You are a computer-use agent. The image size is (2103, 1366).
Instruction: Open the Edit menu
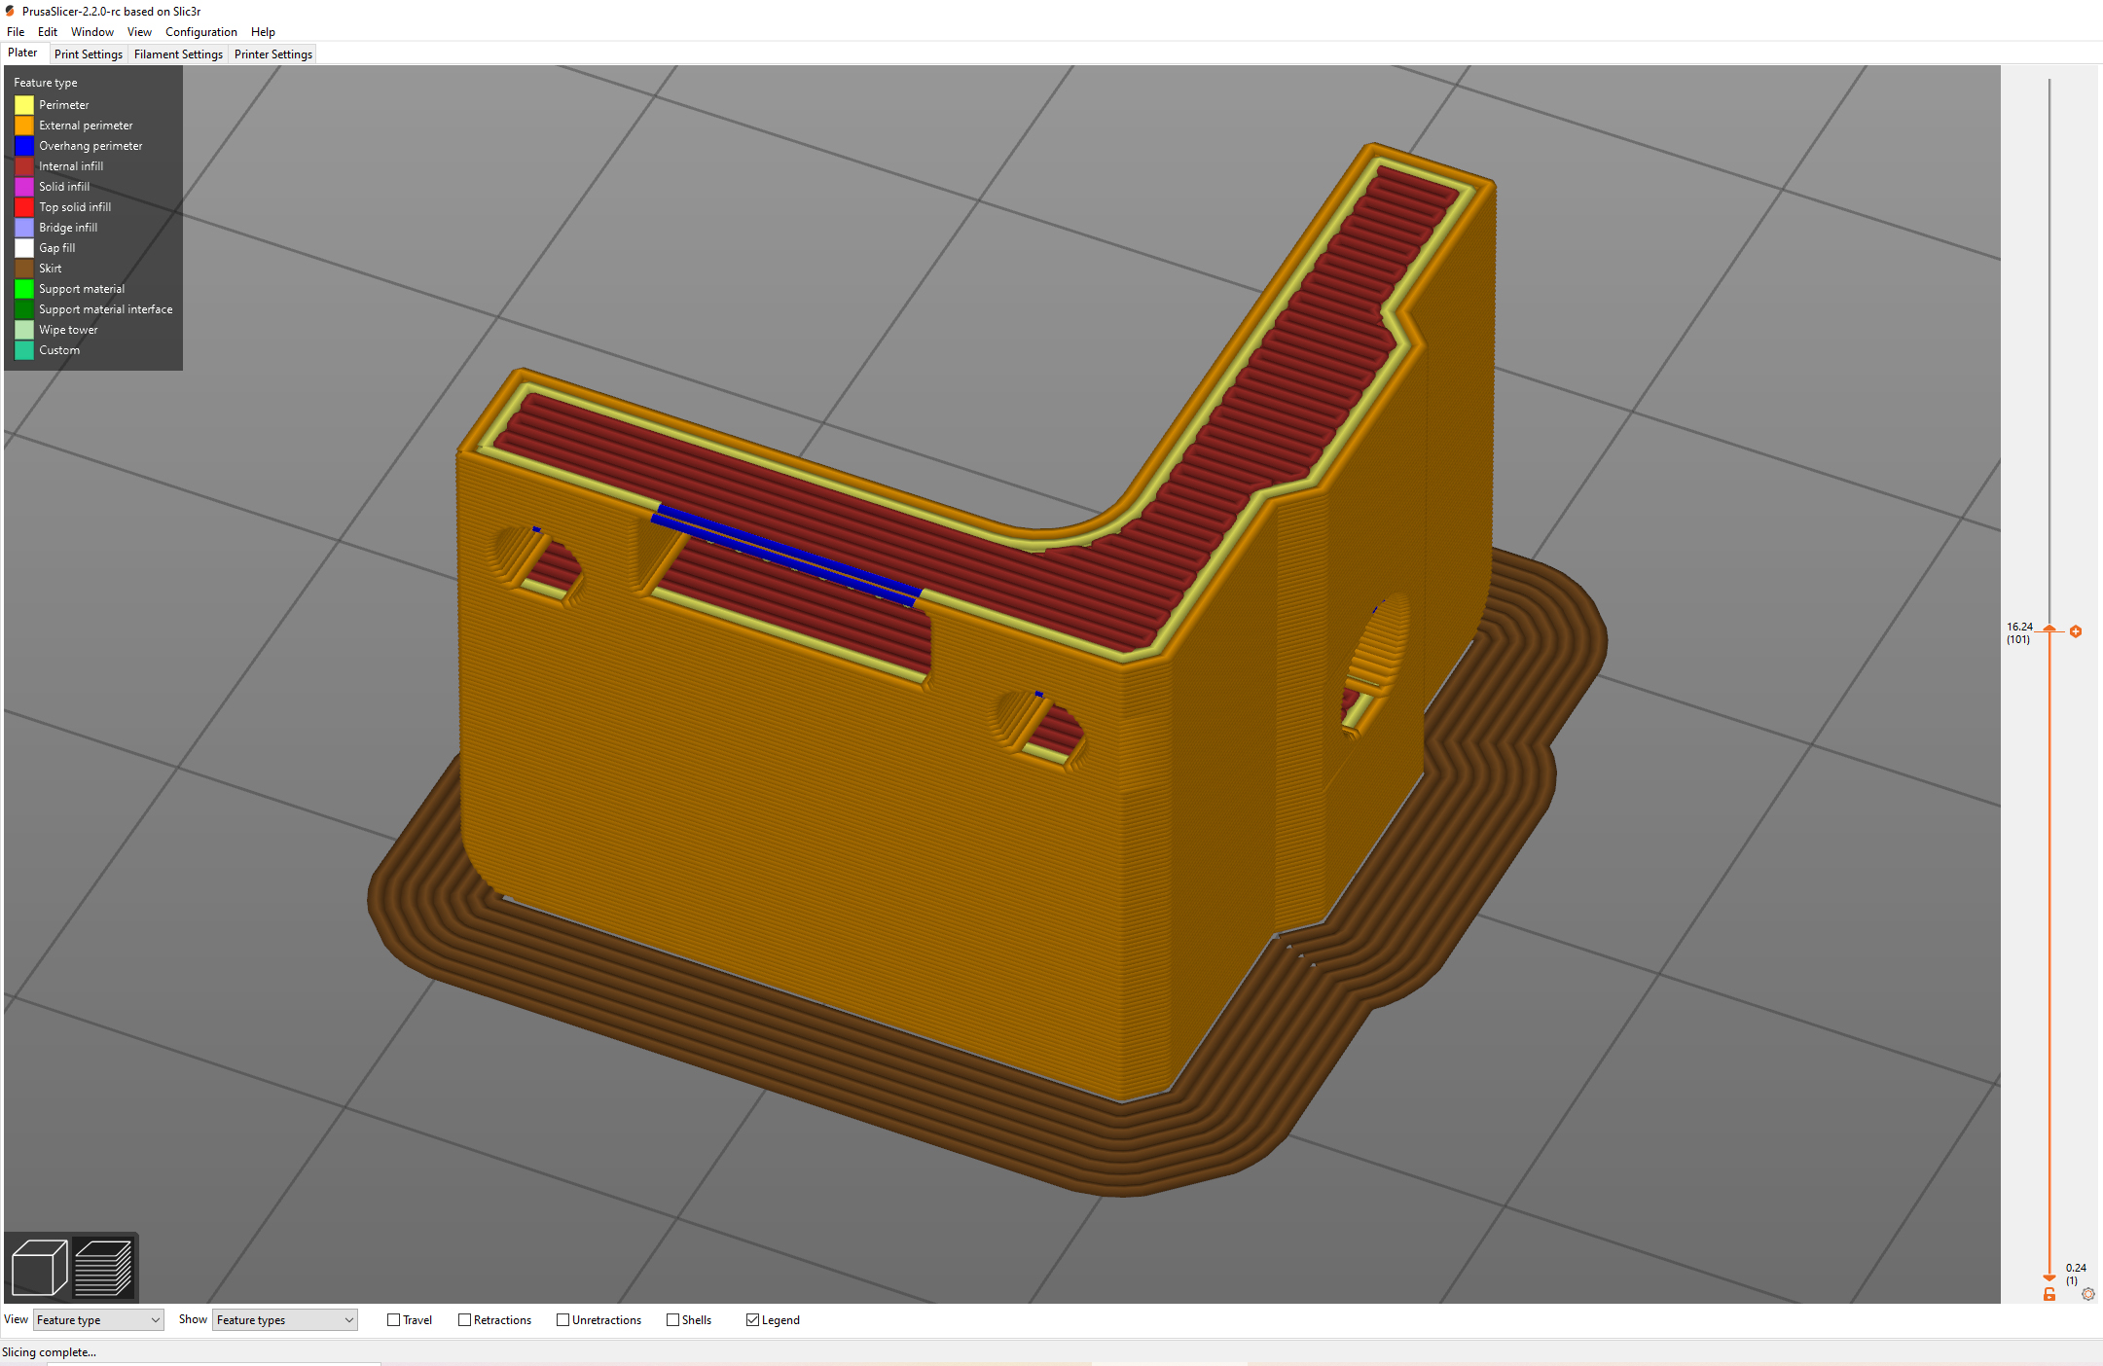tap(48, 32)
